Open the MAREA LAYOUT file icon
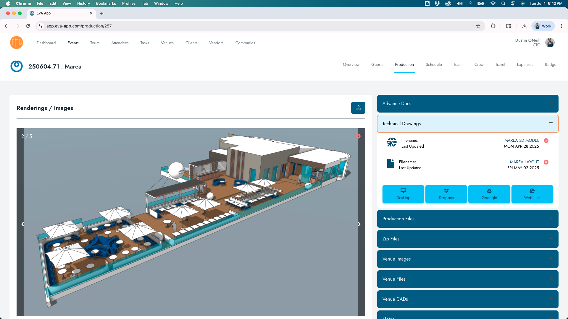568x319 pixels. [x=390, y=164]
